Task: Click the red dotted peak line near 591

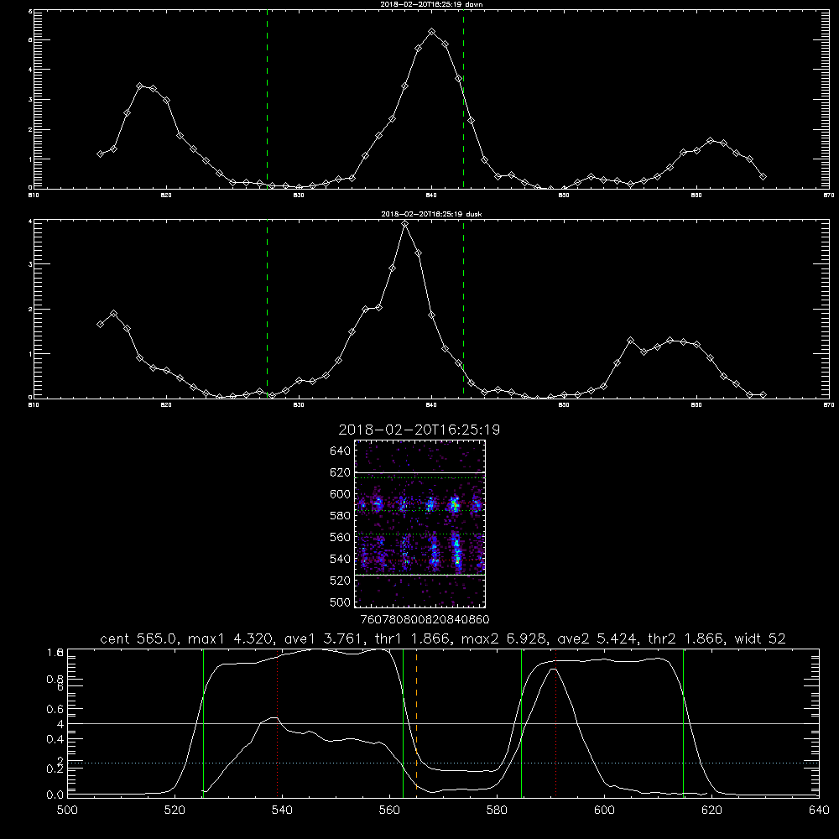Action: coord(556,723)
